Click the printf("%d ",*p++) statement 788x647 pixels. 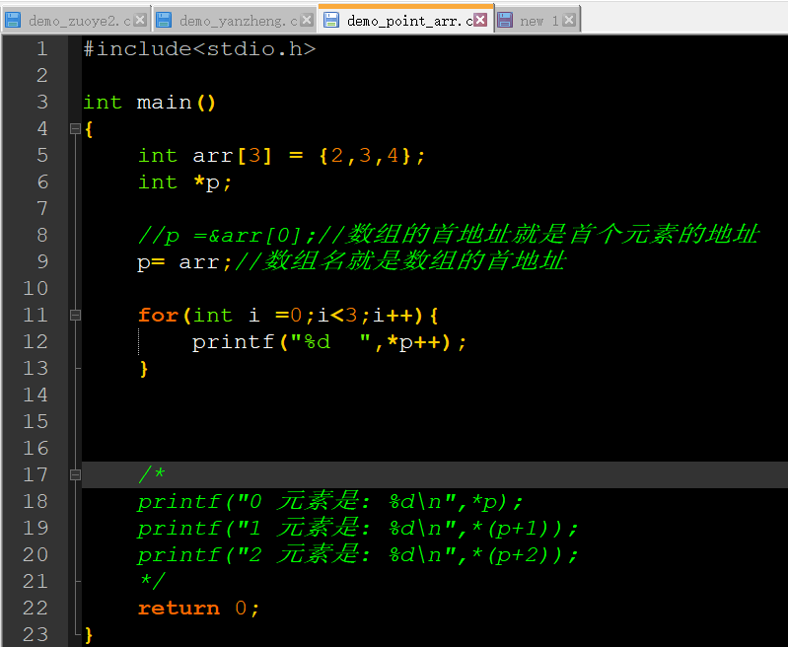pyautogui.click(x=329, y=342)
